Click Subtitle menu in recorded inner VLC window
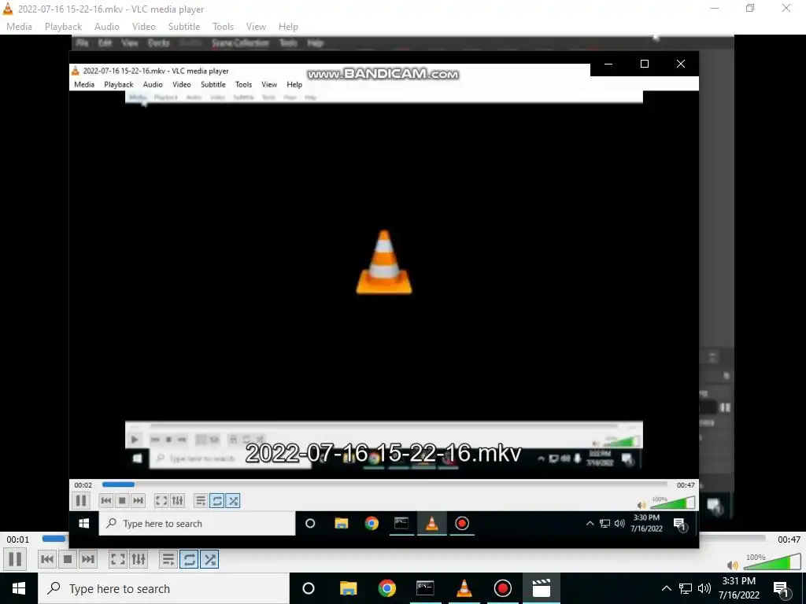806x604 pixels. (213, 84)
